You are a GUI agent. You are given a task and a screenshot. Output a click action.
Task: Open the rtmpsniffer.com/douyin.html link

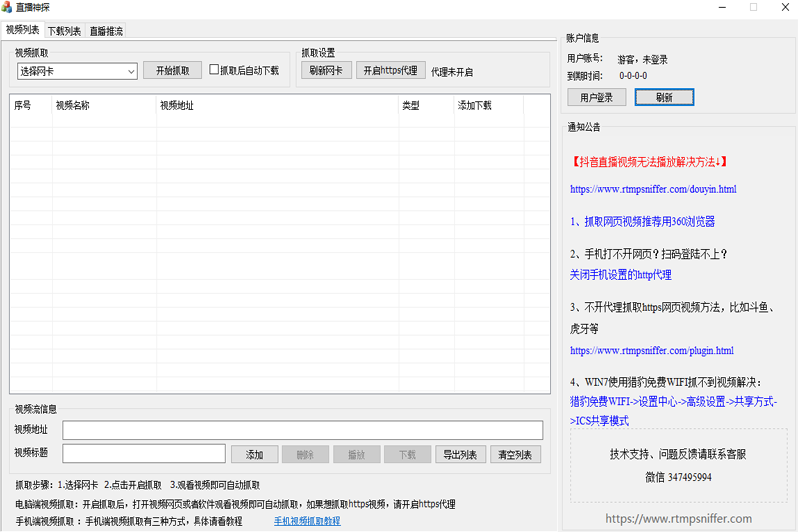[653, 189]
